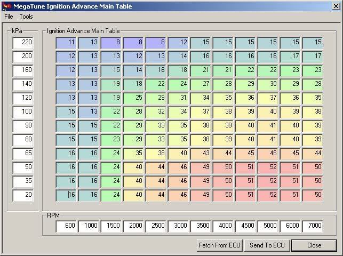Select advance cell 46 at 65 kPa, 5000 RPM
This screenshot has width=343, height=256.
[x=268, y=154]
